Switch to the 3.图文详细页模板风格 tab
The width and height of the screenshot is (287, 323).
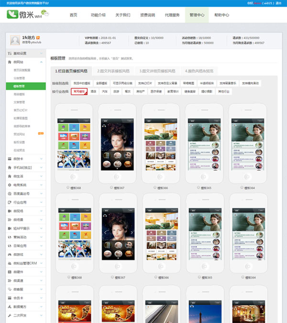tap(157, 71)
